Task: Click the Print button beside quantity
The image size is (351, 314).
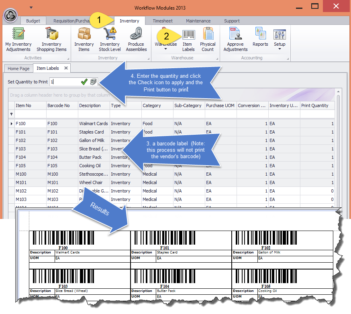Action: coord(93,82)
